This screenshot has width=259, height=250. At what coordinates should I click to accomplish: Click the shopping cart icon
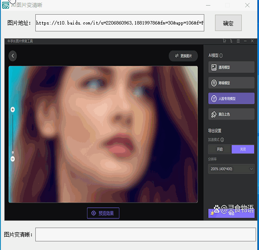[224, 41]
